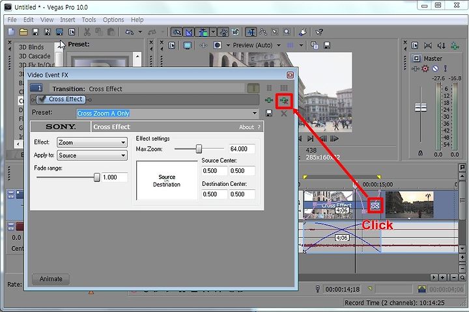Open Master FX automation gear icon
Image resolution: width=469 pixels, height=312 pixels.
click(425, 69)
